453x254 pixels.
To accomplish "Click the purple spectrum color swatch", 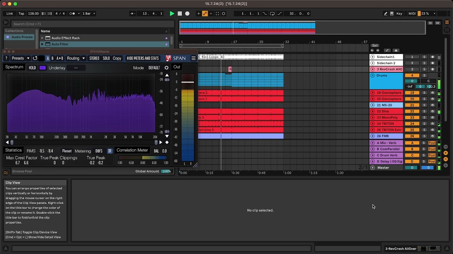I will [42, 68].
